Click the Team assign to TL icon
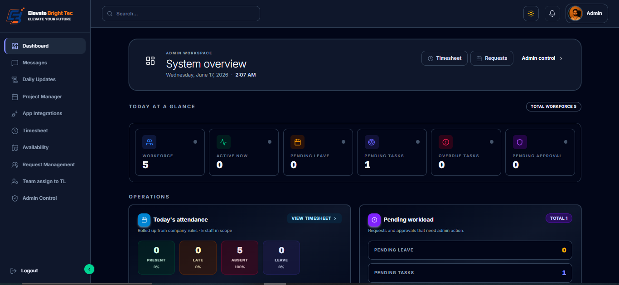619x285 pixels. pos(15,182)
